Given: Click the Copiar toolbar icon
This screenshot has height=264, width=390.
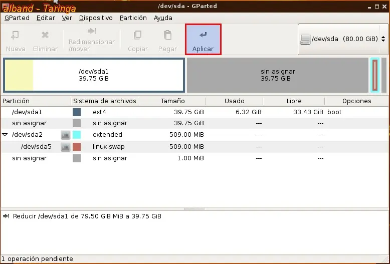Looking at the screenshot, I should pyautogui.click(x=137, y=35).
